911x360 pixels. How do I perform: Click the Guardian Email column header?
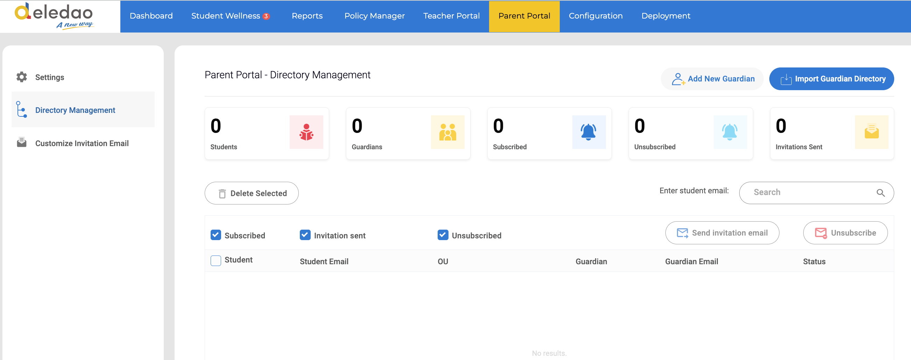[691, 261]
